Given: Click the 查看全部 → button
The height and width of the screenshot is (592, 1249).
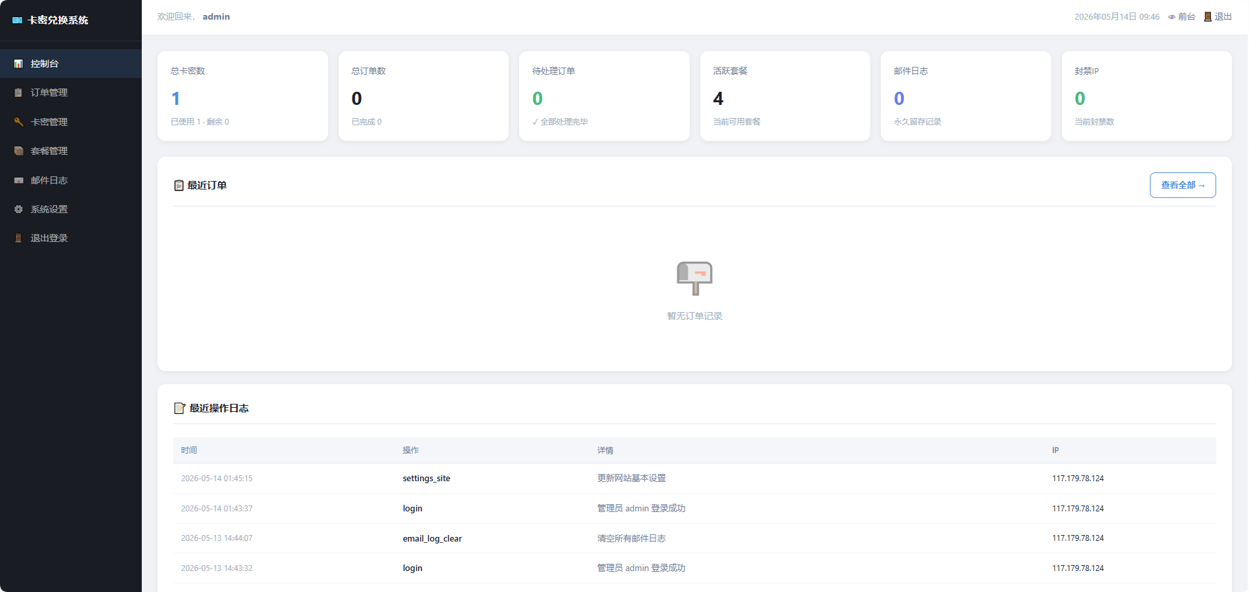Looking at the screenshot, I should coord(1183,185).
